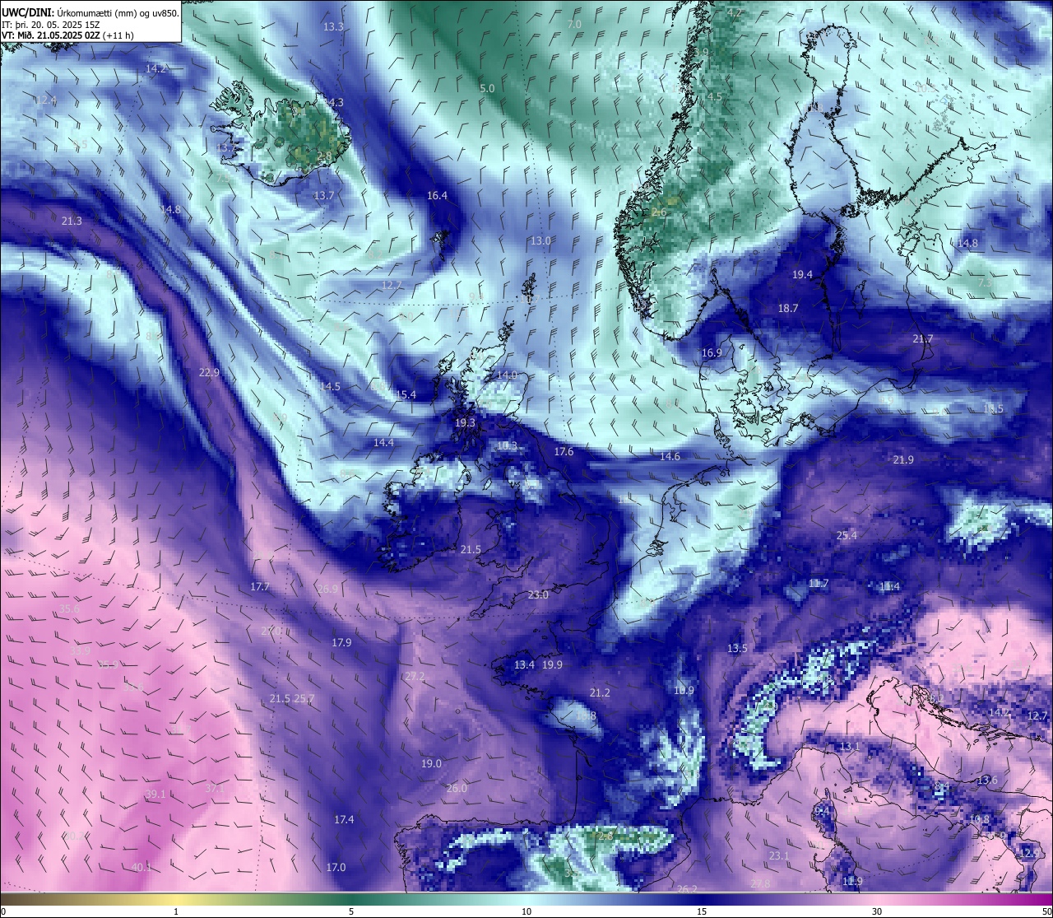Select the 7.0 value on the map
This screenshot has height=918, width=1053.
[x=574, y=25]
